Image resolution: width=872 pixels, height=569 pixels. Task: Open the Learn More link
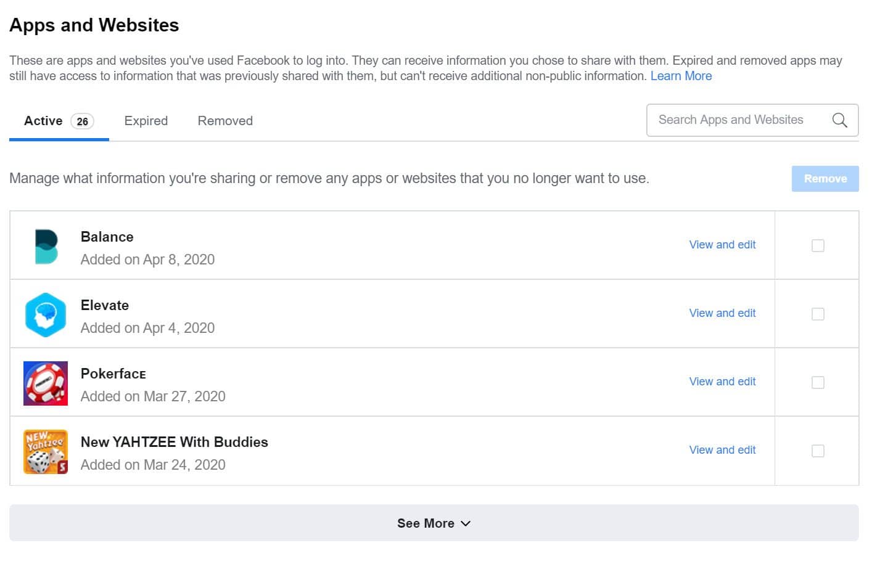(x=681, y=76)
